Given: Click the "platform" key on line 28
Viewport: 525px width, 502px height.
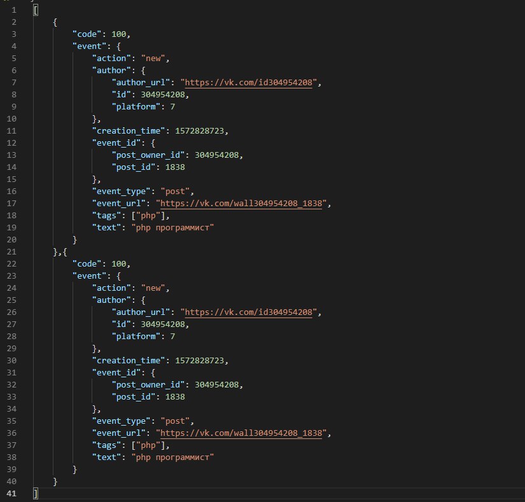Looking at the screenshot, I should point(136,337).
